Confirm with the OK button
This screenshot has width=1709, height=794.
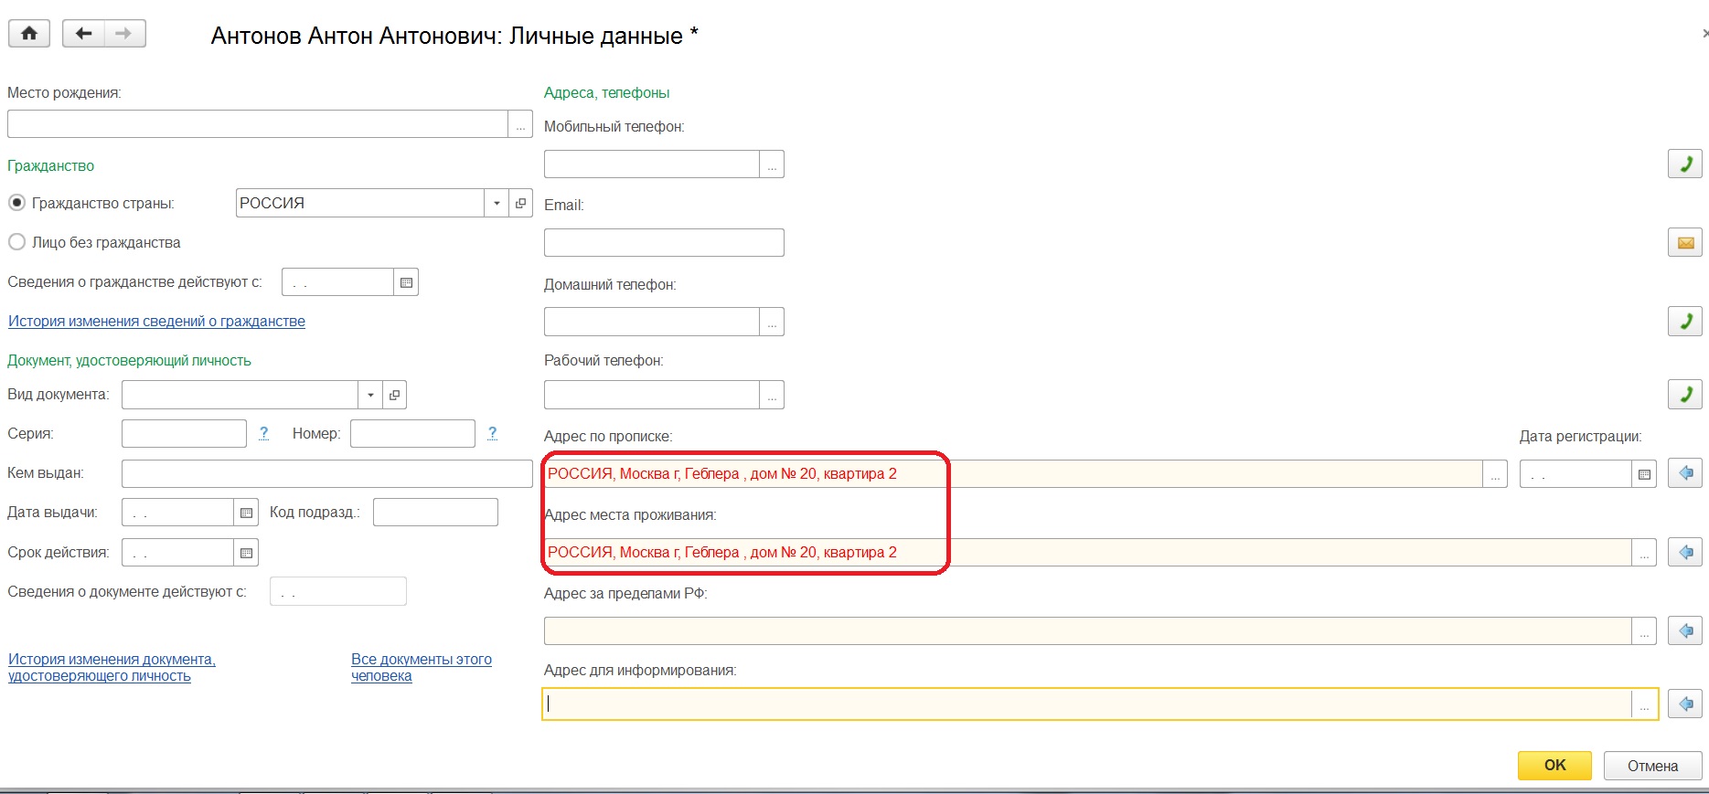[1554, 766]
